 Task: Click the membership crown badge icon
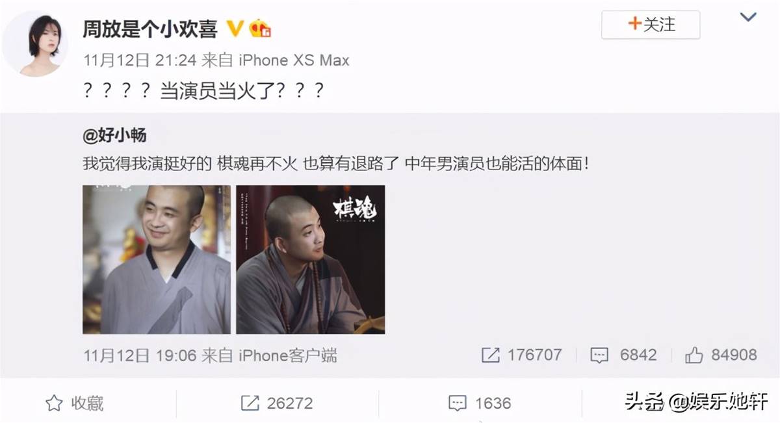pyautogui.click(x=260, y=29)
